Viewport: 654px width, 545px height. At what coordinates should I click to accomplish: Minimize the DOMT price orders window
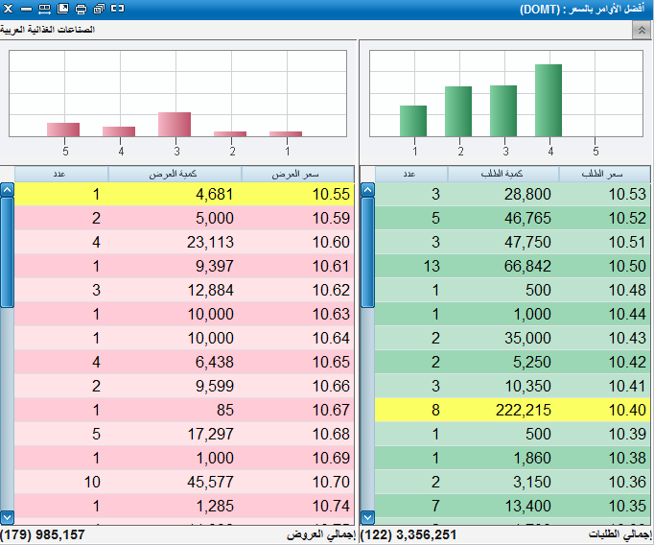coord(26,9)
